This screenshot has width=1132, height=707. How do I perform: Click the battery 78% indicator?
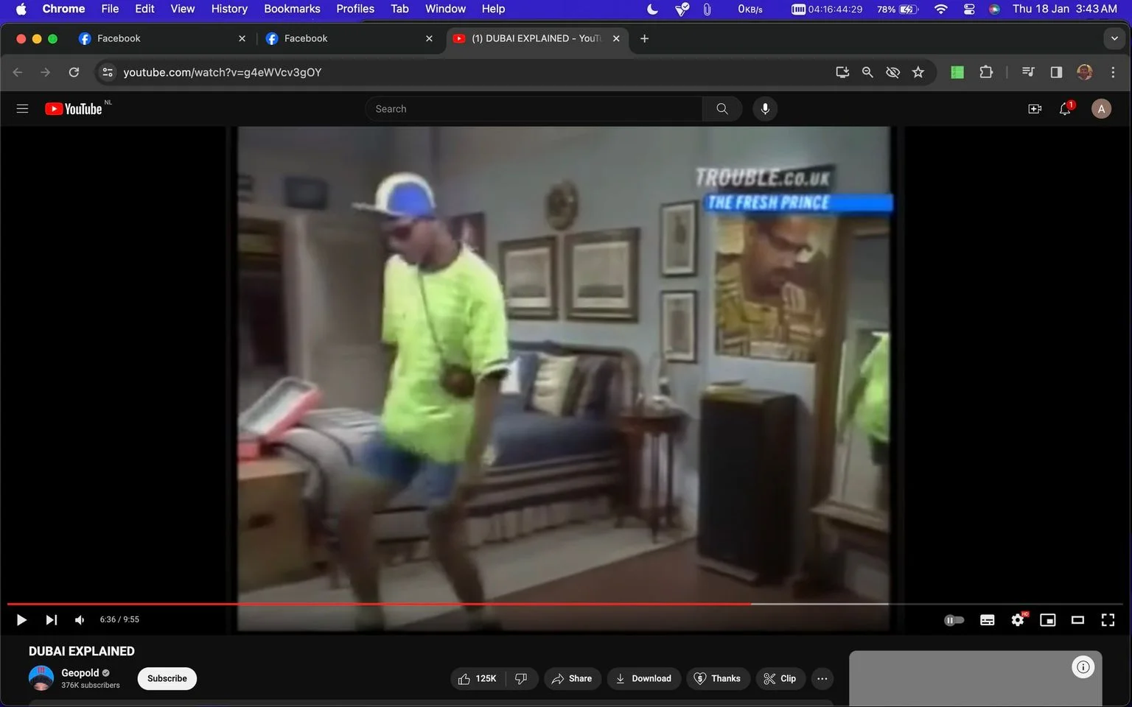coord(897,9)
